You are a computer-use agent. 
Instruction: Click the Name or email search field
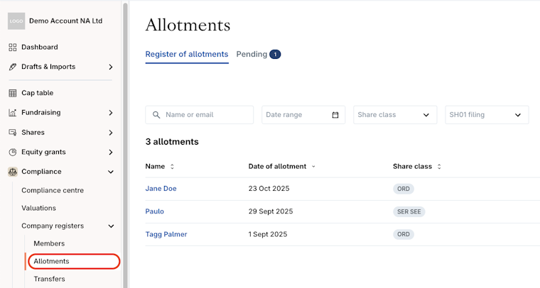click(206, 115)
